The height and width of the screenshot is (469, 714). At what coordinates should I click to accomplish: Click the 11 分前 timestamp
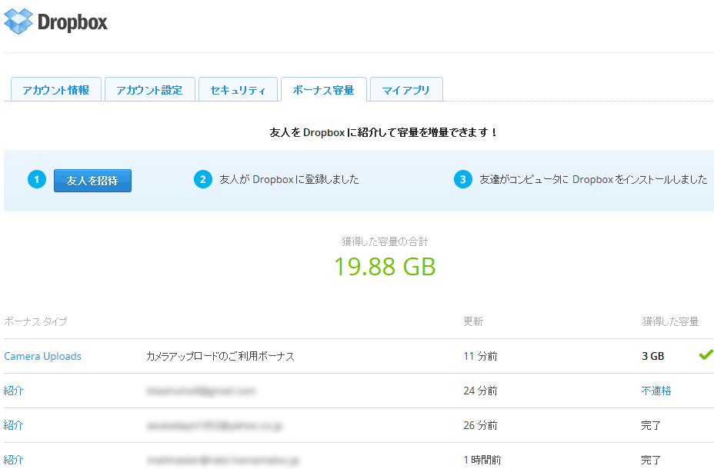click(480, 356)
